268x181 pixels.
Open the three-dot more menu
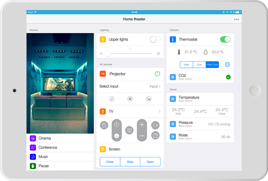[x=236, y=19]
